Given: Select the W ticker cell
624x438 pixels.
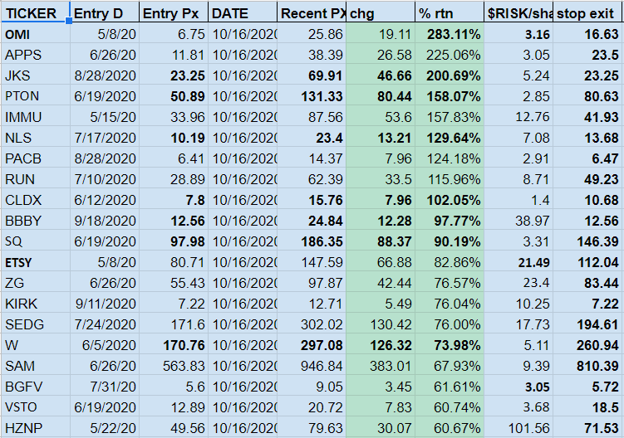Looking at the screenshot, I should pos(35,344).
